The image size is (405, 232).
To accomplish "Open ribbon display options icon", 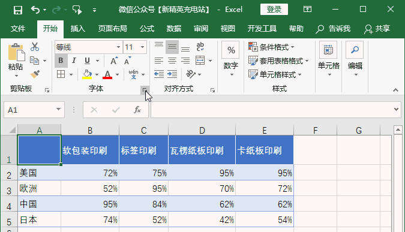I will tap(307, 10).
